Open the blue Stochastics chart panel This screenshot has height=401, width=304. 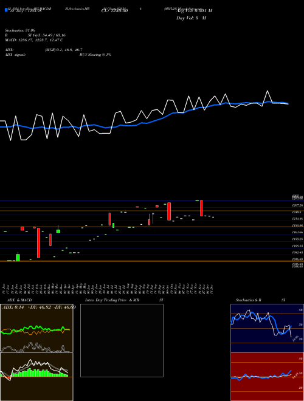(267, 328)
